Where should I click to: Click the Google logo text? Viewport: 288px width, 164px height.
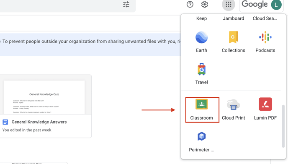pyautogui.click(x=255, y=5)
